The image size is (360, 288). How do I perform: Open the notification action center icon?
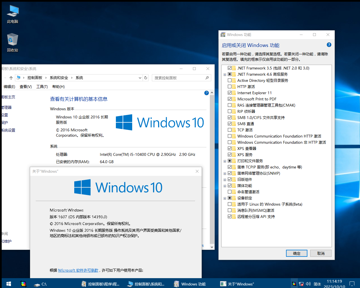pos(352,284)
